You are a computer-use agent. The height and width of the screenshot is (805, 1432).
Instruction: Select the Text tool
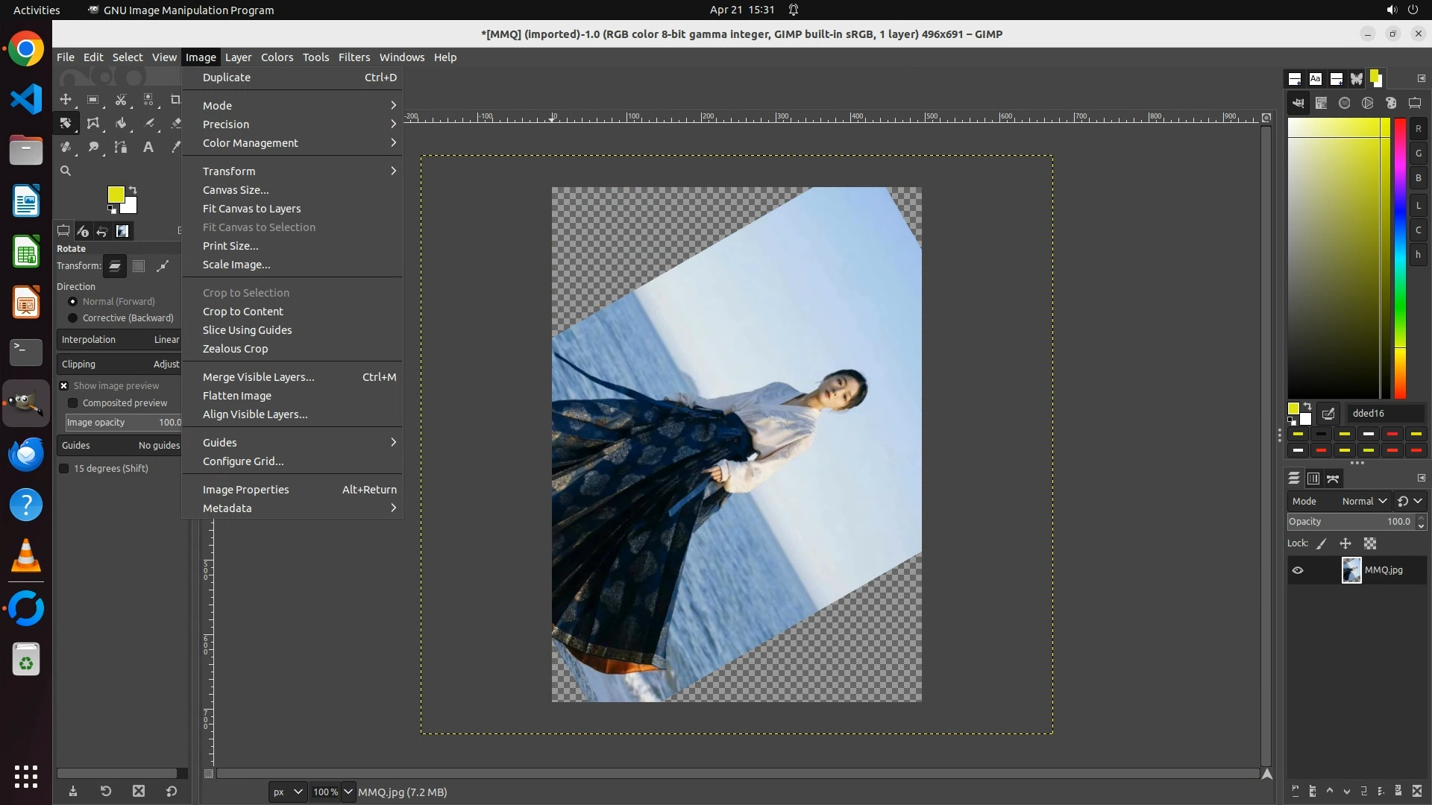coord(148,148)
